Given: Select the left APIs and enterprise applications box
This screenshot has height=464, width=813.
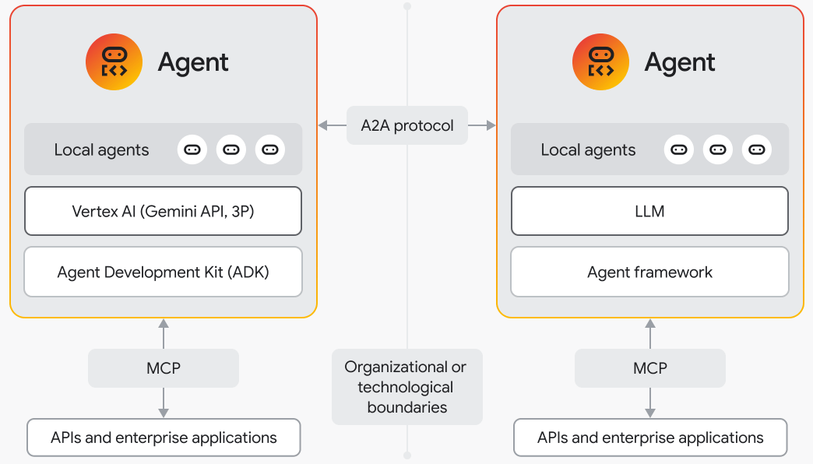Looking at the screenshot, I should pos(164,438).
